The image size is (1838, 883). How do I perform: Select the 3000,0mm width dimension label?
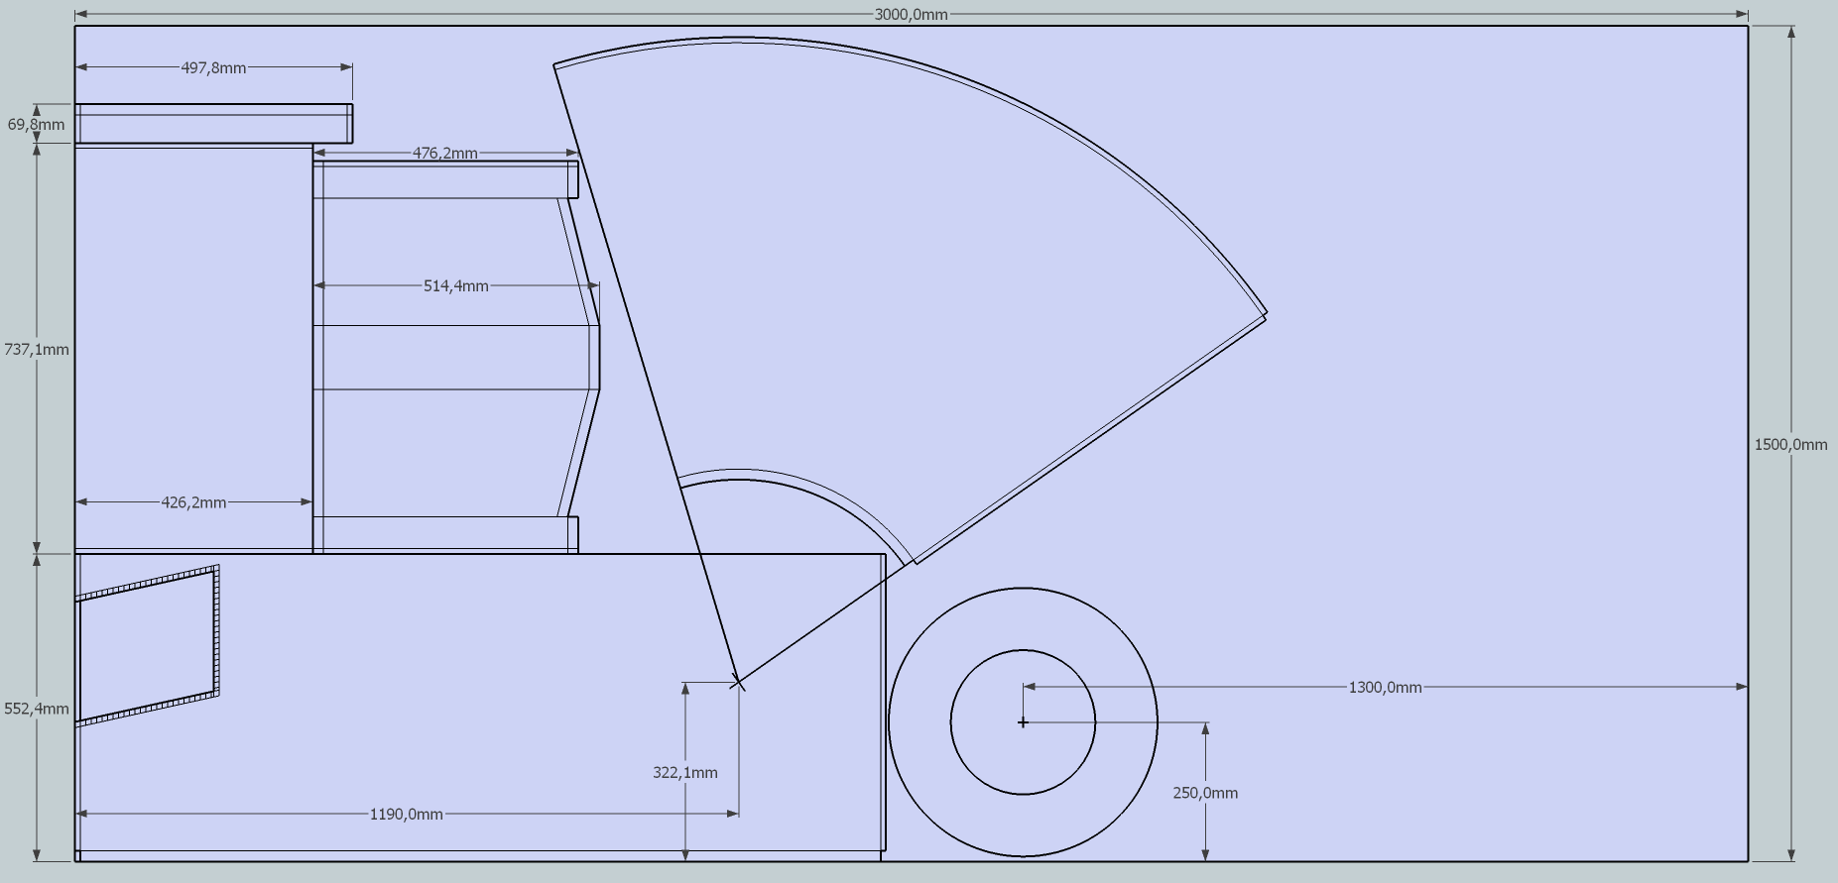pyautogui.click(x=911, y=14)
